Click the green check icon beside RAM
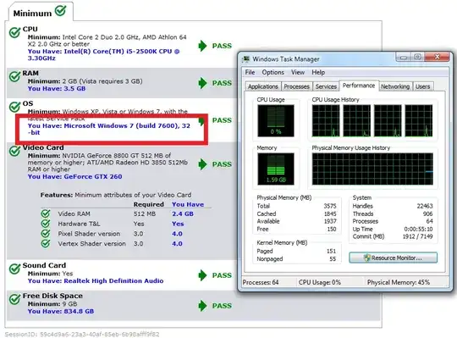This screenshot has width=457, height=338. pos(14,77)
